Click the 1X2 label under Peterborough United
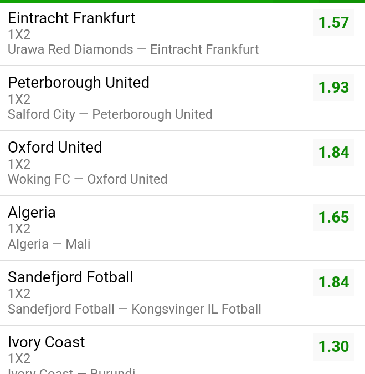Viewport: 365px width, 374px height. pos(19,99)
